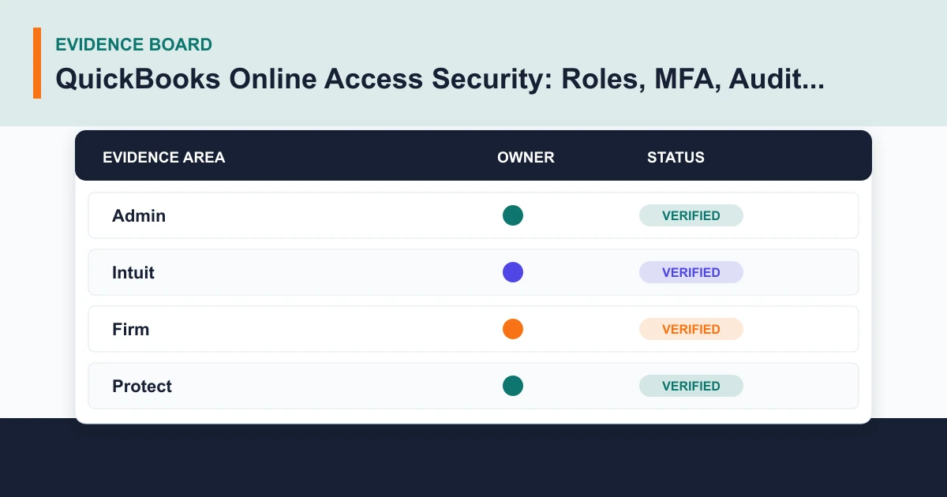Screen dimensions: 947x497
Task: Select the VERIFIED badge in Protect row
Action: [x=691, y=386]
